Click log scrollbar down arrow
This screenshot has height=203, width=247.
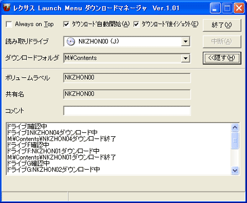(x=235, y=170)
